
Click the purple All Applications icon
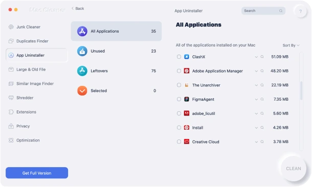pyautogui.click(x=82, y=31)
